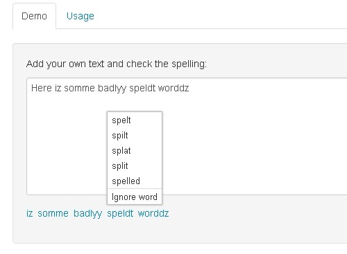The height and width of the screenshot is (254, 347).
Task: Place cursor on 'Here' in the text box
Action: click(42, 88)
